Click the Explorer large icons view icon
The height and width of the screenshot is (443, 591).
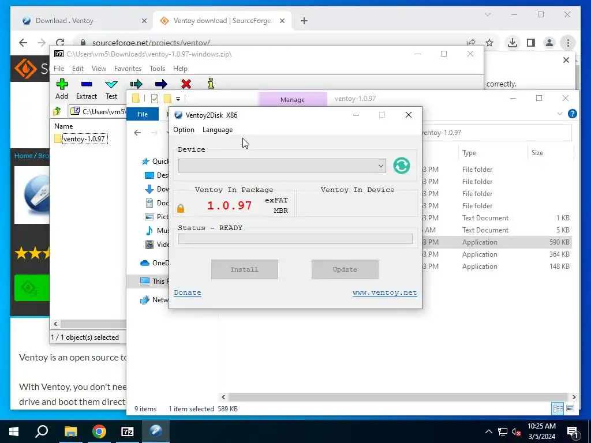[570, 408]
